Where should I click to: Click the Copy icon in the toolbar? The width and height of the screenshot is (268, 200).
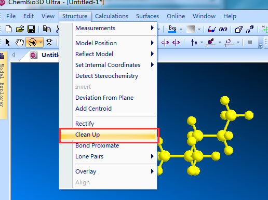point(47,29)
